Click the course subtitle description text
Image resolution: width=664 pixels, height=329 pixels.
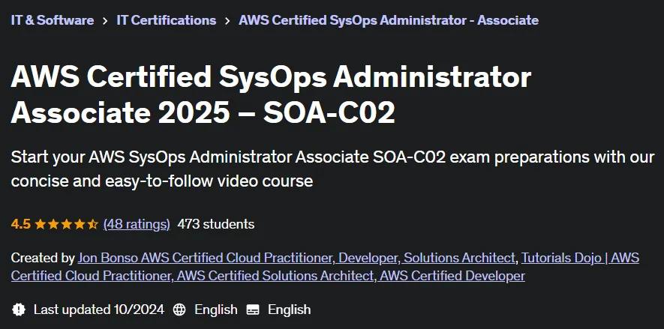click(x=332, y=169)
